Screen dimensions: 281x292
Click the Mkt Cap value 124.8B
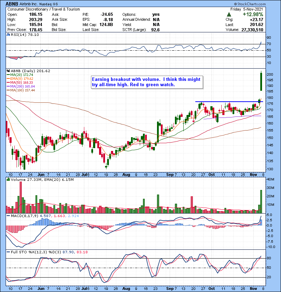click(x=106, y=25)
